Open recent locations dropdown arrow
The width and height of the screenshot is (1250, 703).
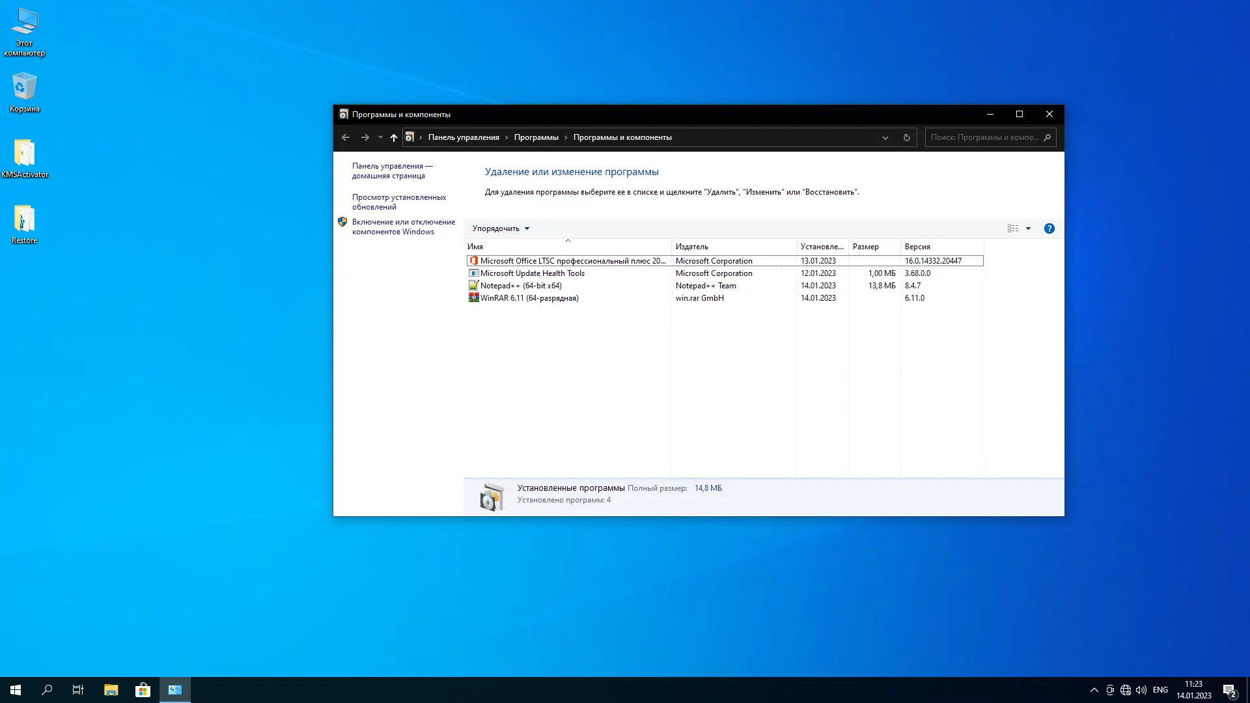click(x=380, y=137)
